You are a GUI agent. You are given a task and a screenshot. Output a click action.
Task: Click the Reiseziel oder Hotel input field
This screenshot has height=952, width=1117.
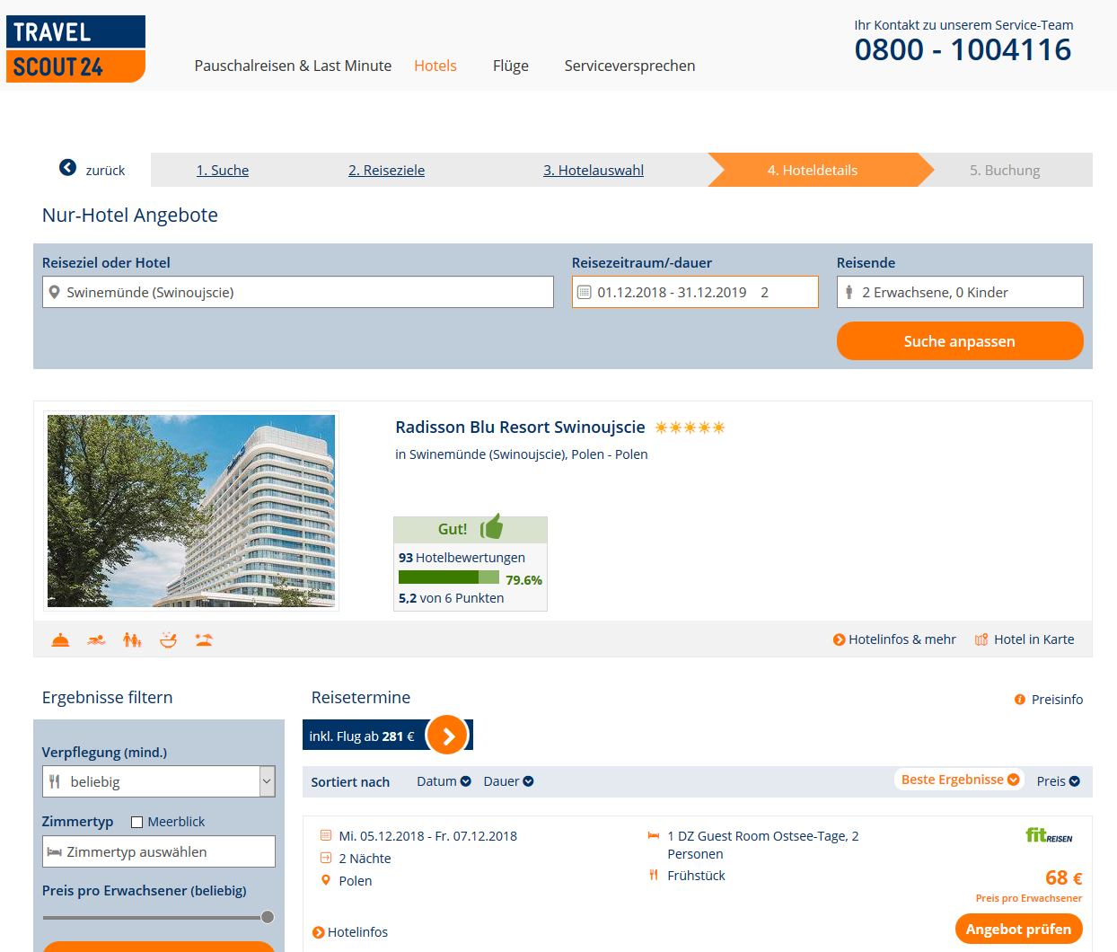coord(298,292)
